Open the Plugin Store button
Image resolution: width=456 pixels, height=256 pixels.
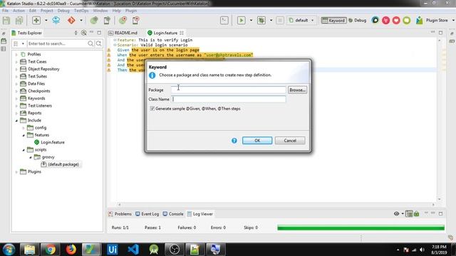432,21
